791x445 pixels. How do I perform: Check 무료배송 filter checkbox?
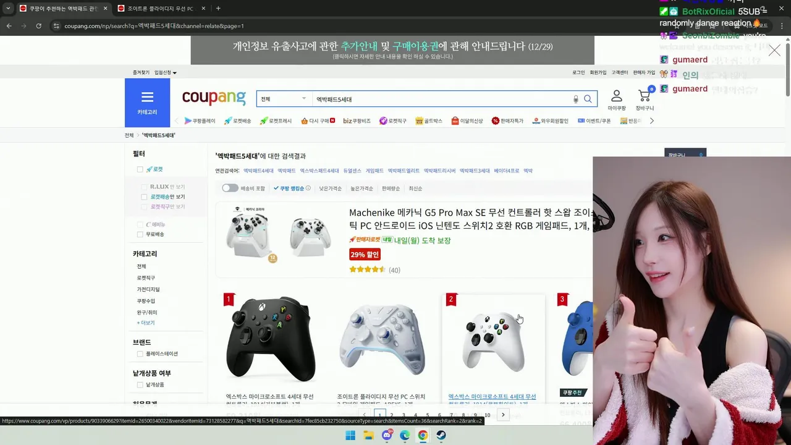coord(140,234)
